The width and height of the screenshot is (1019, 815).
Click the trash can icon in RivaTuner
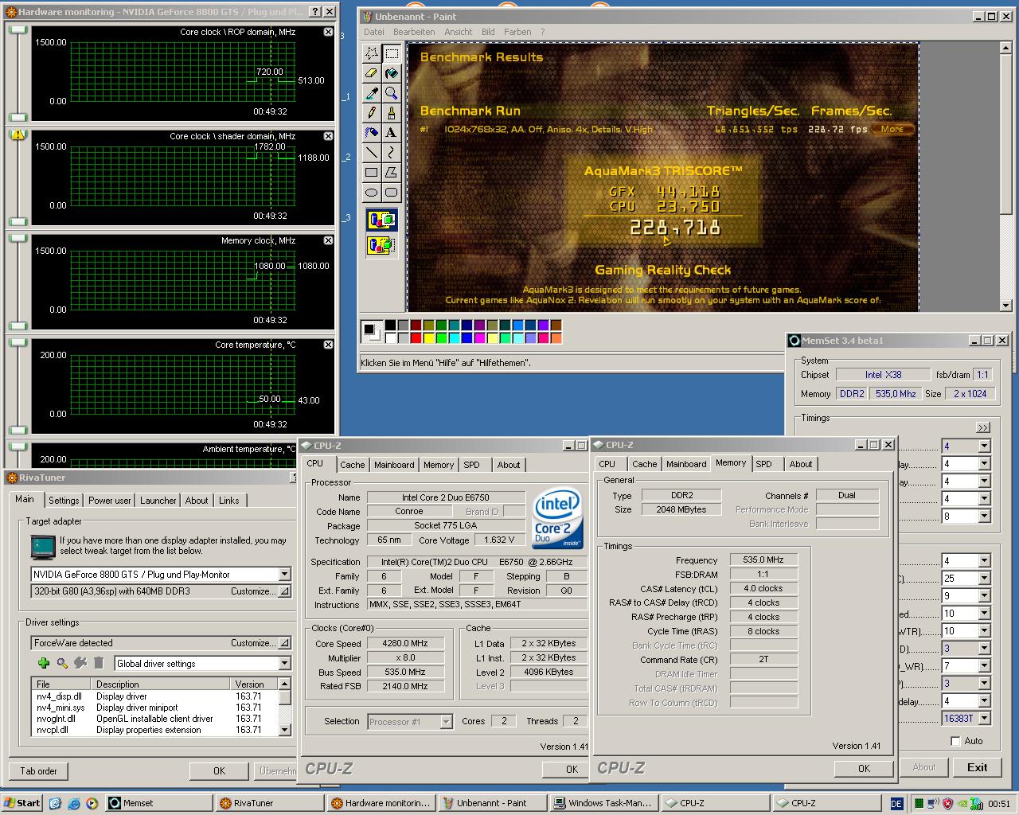pyautogui.click(x=99, y=663)
